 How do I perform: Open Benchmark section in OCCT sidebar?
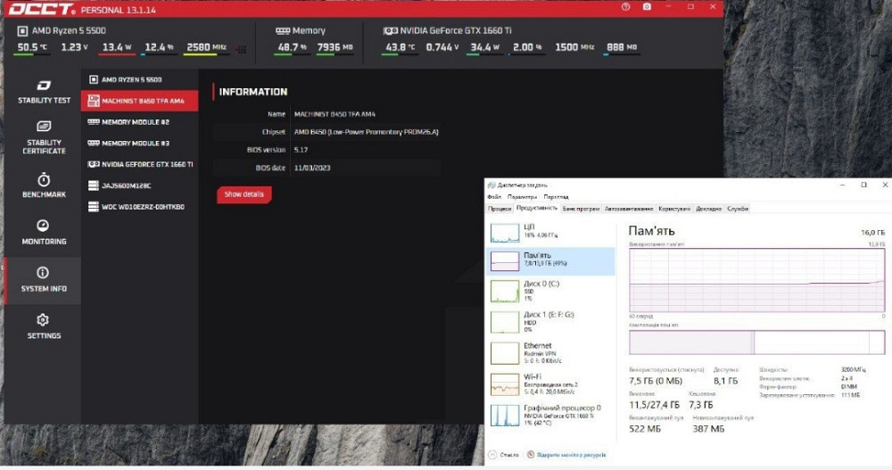[x=44, y=186]
